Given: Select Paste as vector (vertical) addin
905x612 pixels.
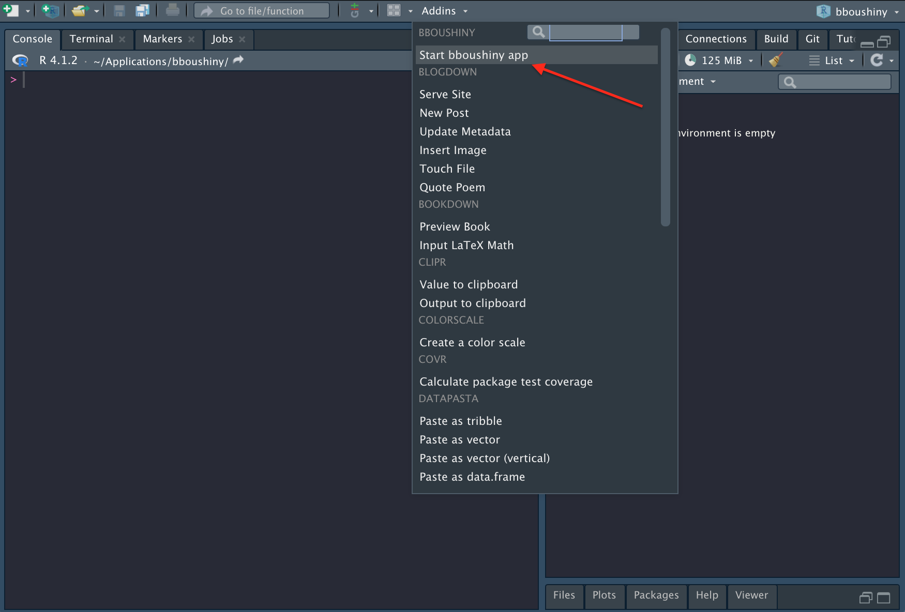Looking at the screenshot, I should tap(536, 458).
